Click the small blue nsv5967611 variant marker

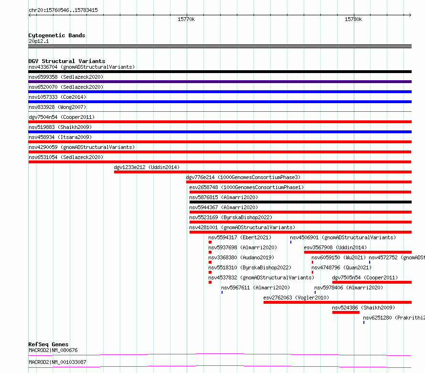(222, 292)
